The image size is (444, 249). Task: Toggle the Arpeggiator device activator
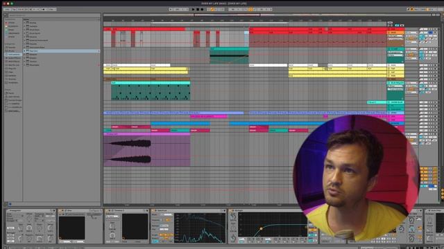[8, 210]
